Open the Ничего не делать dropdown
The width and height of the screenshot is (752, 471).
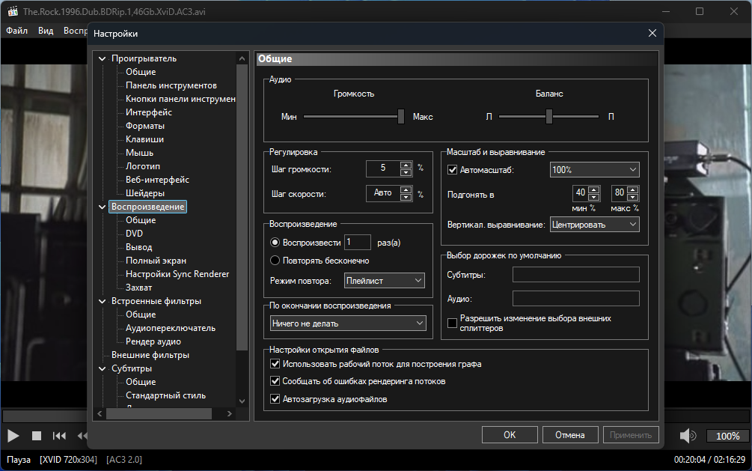pos(348,323)
